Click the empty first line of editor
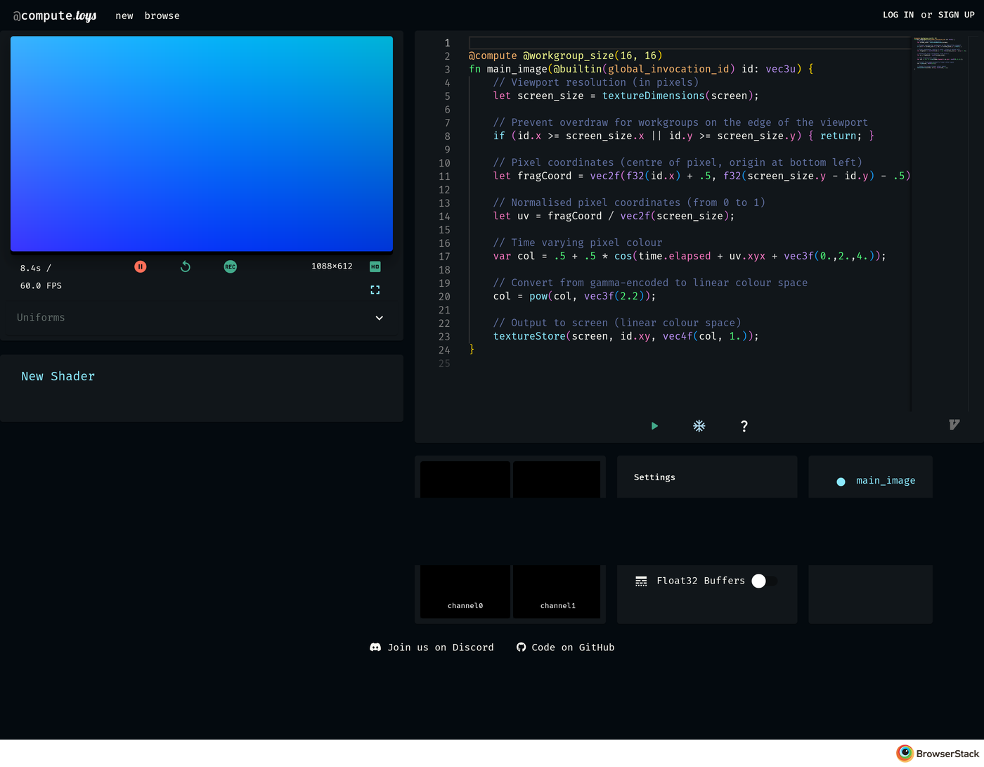 click(689, 43)
